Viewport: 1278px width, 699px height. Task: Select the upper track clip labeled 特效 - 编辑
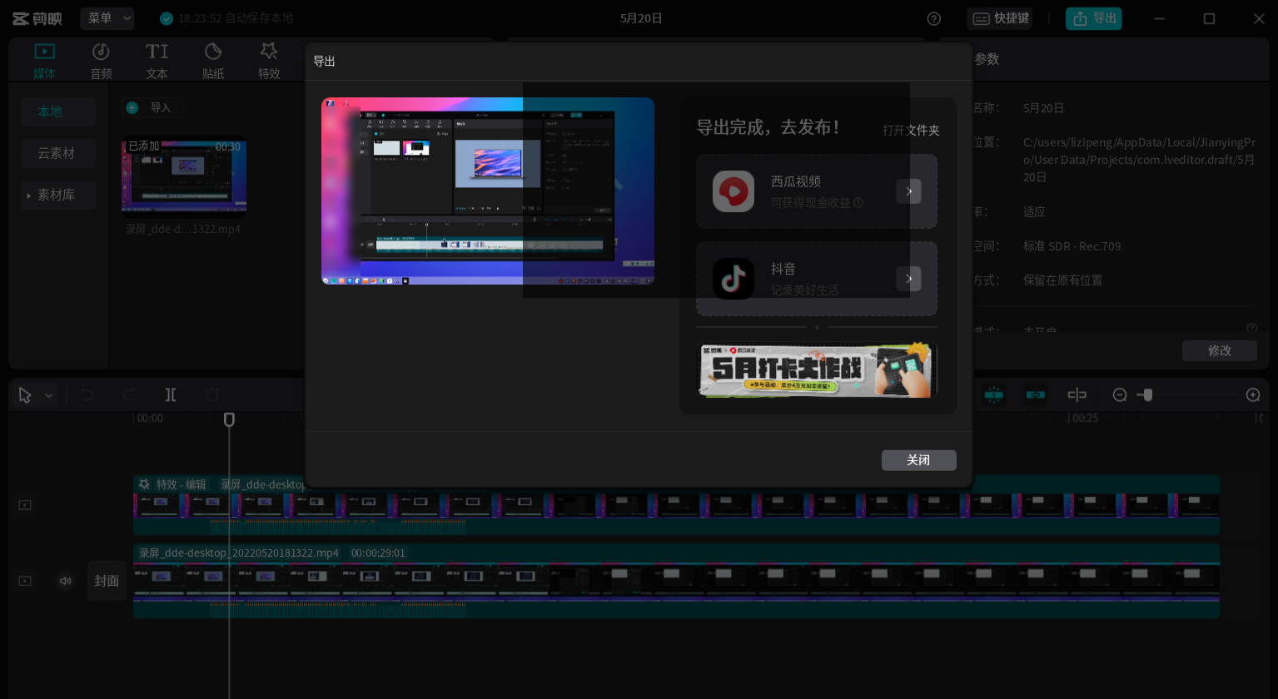coord(676,505)
